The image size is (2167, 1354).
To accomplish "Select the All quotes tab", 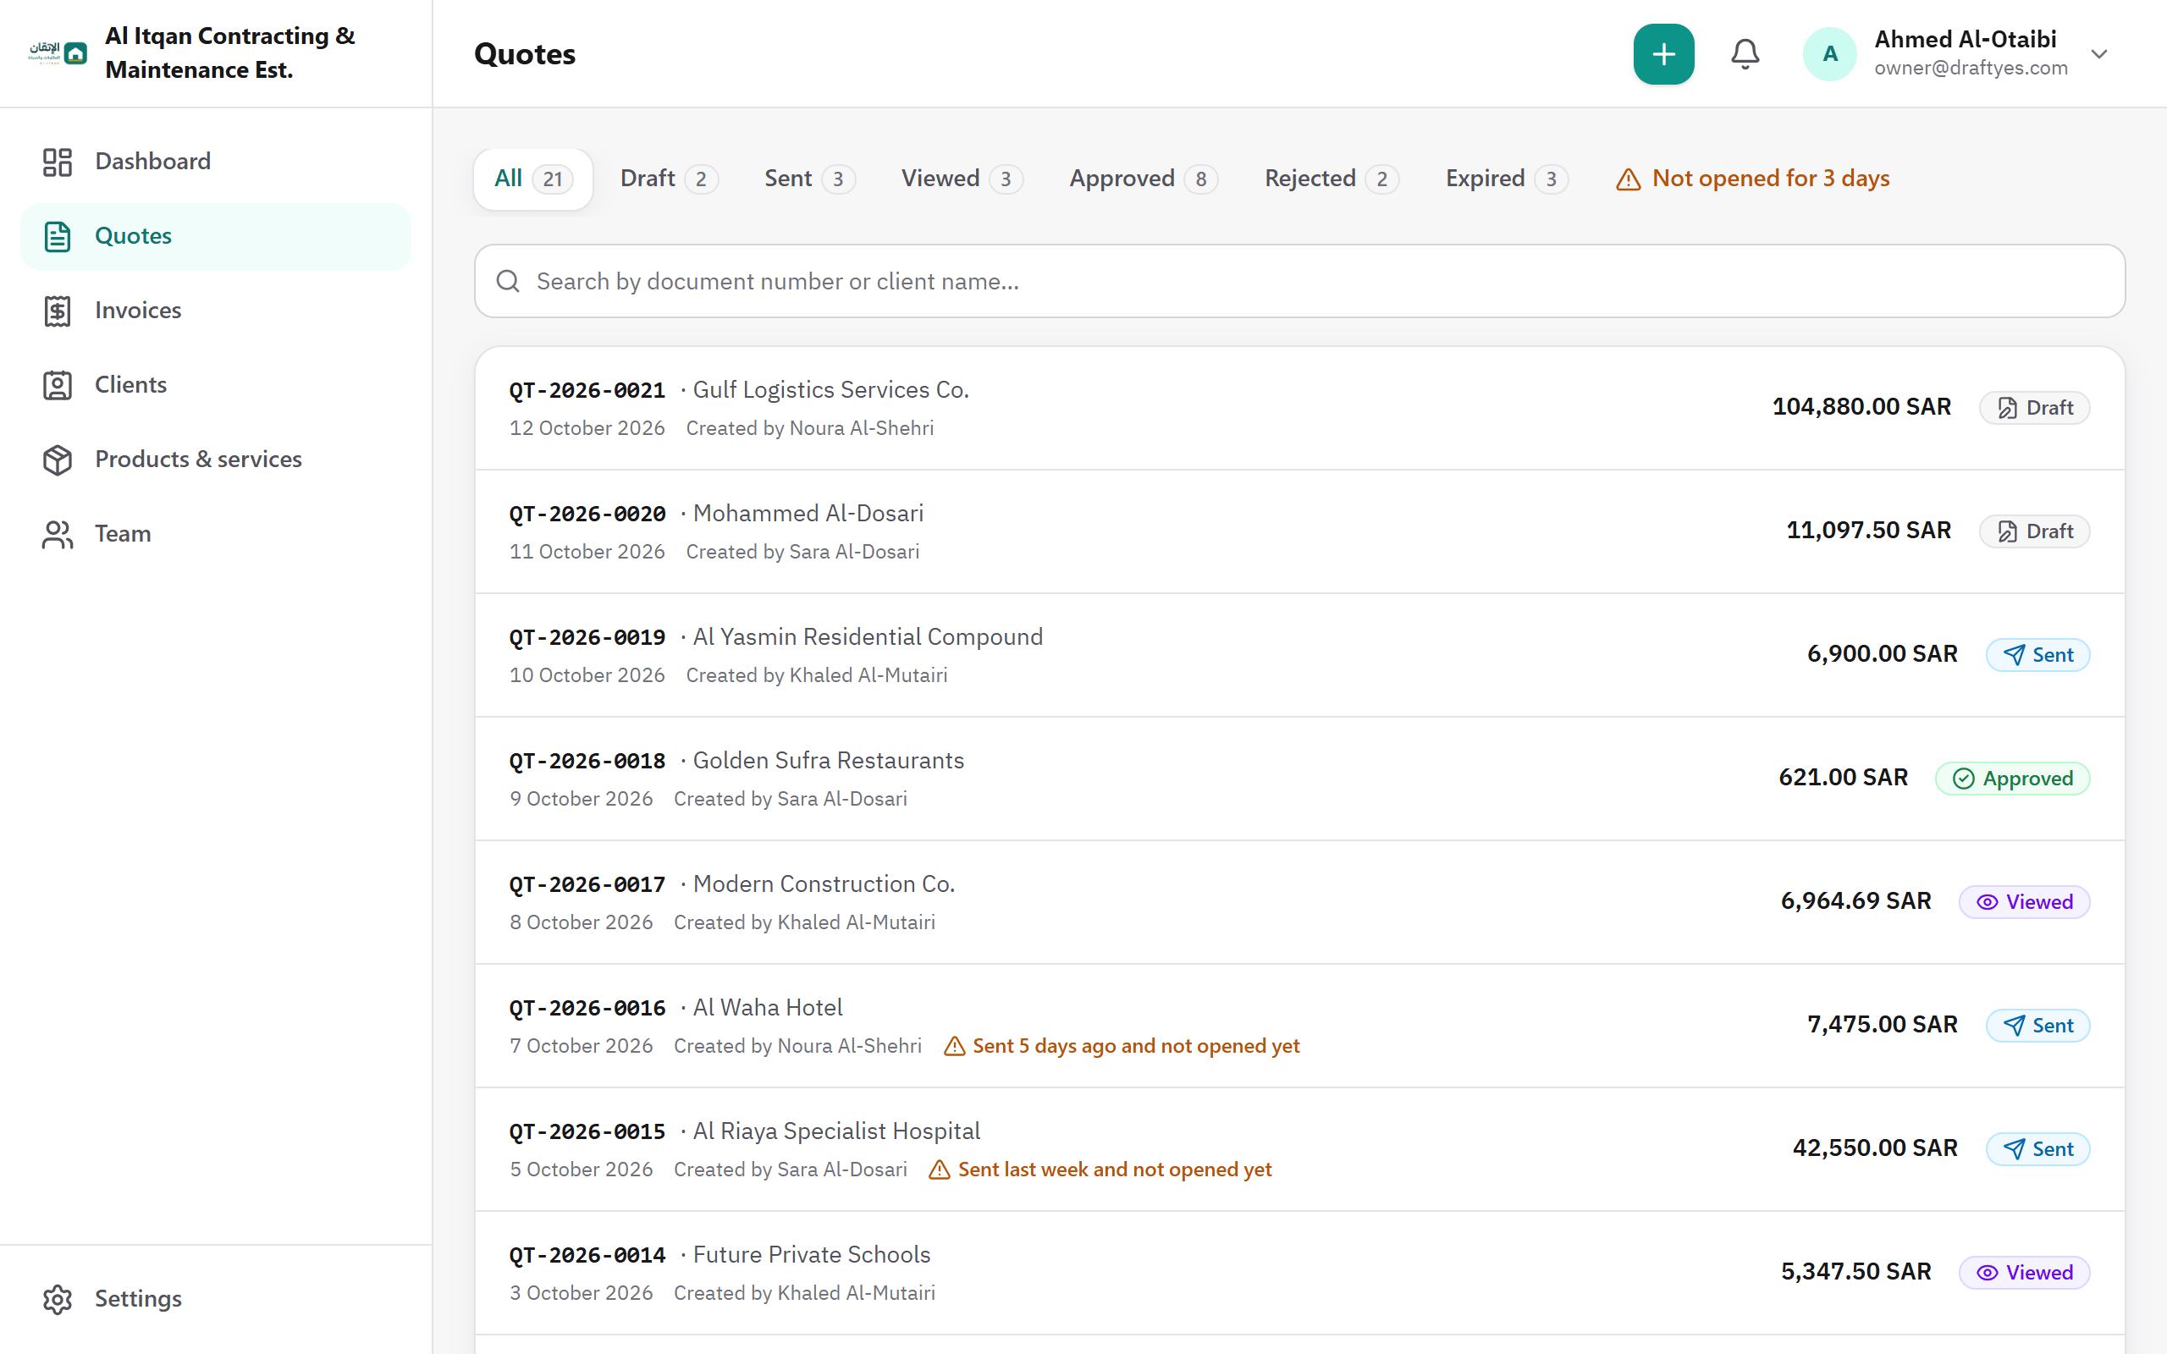I will (x=532, y=179).
